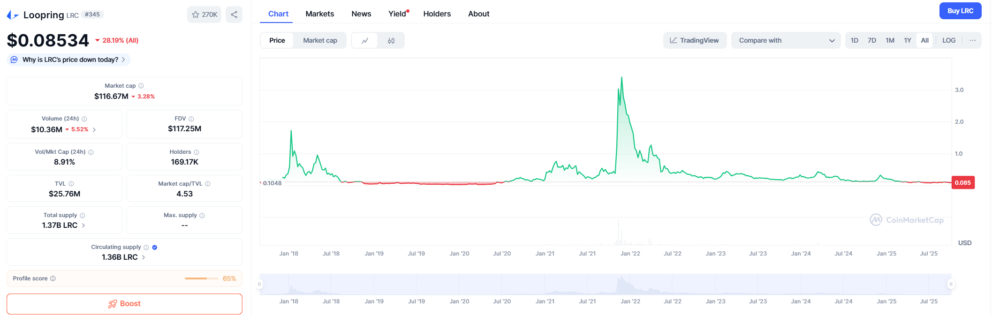Click the star watchlist icon
992x316 pixels.
point(196,15)
